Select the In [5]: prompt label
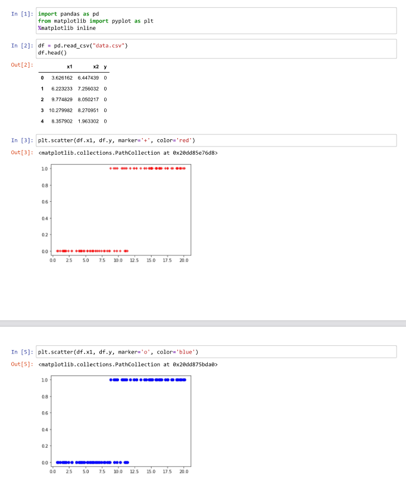 22,352
